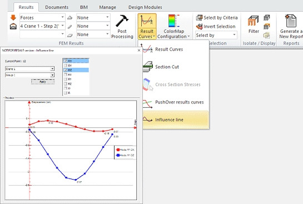This screenshot has height=204, width=303.
Task: Click the orange down arrow icon
Action: pyautogui.click(x=13, y=18)
